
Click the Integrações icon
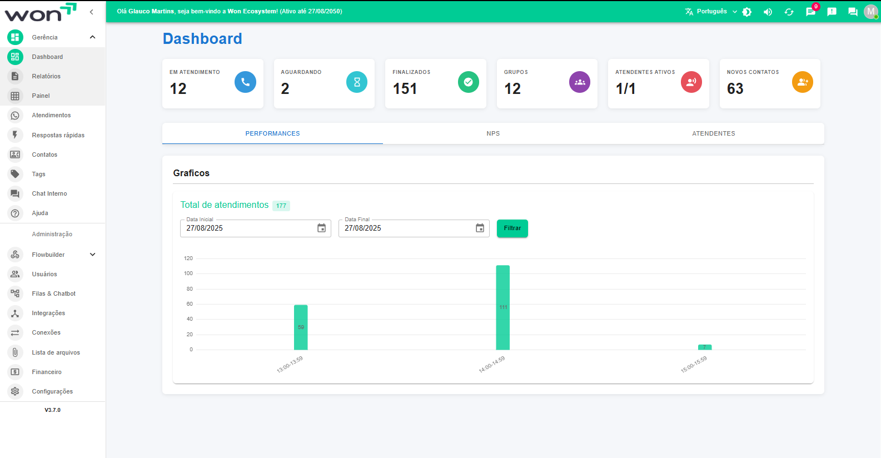click(x=15, y=313)
